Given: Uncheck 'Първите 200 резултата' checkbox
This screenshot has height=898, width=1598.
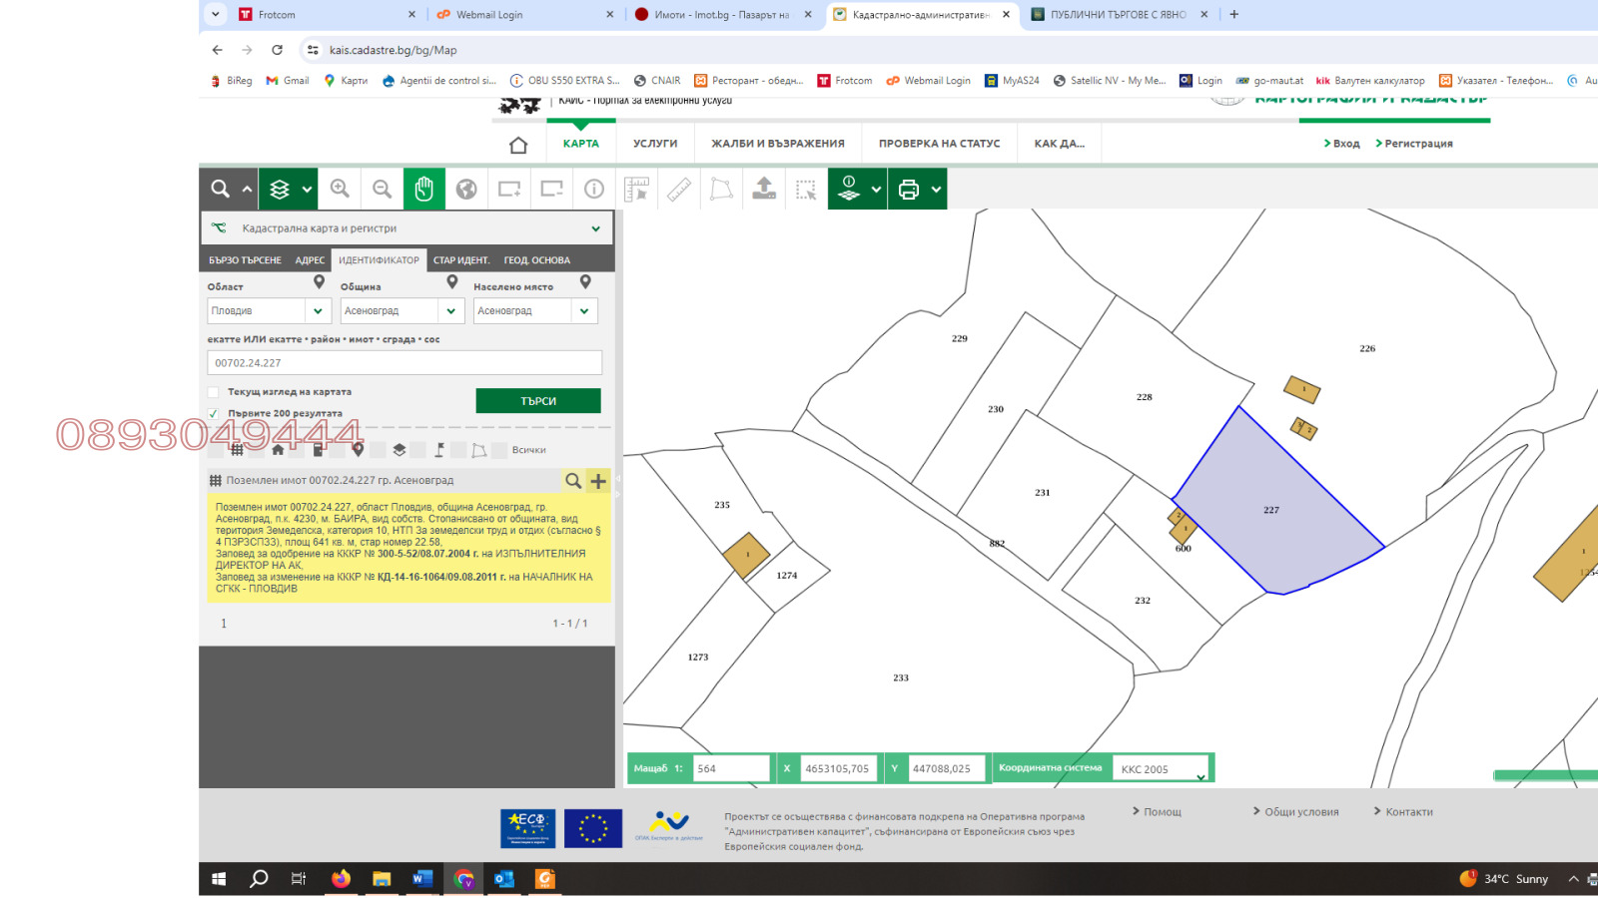Looking at the screenshot, I should 214,413.
